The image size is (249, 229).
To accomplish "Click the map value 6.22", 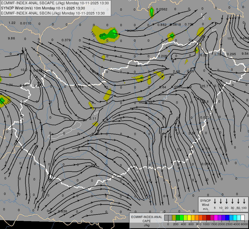I will [x=204, y=55].
